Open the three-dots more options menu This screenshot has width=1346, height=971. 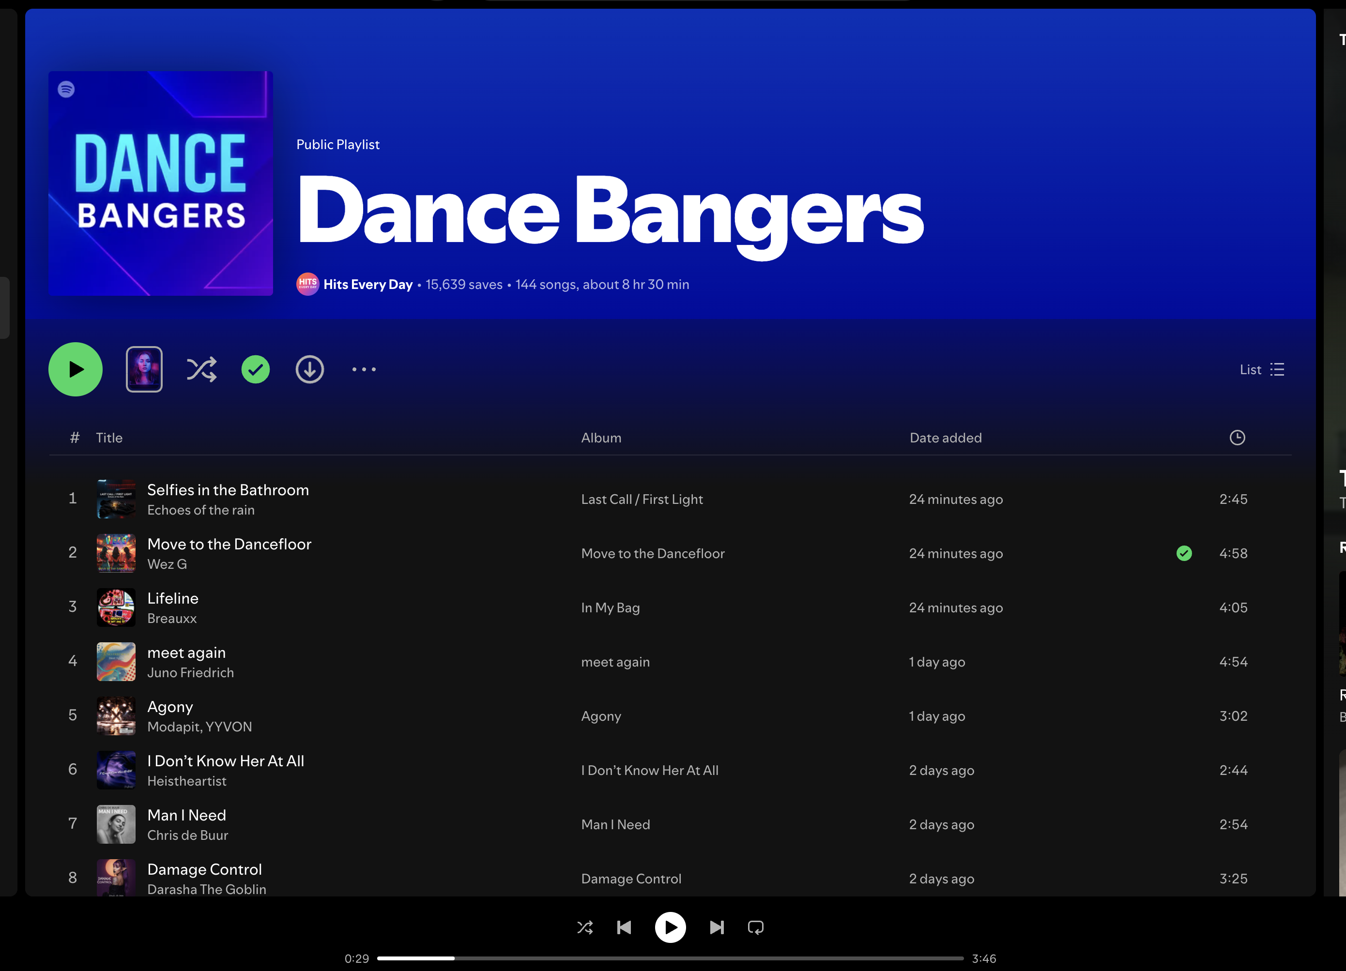pyautogui.click(x=364, y=369)
